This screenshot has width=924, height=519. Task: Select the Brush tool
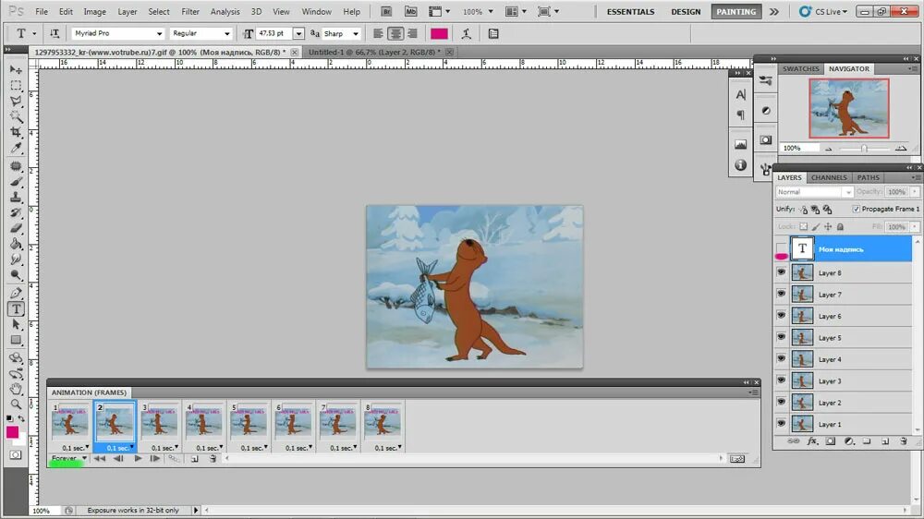(16, 182)
